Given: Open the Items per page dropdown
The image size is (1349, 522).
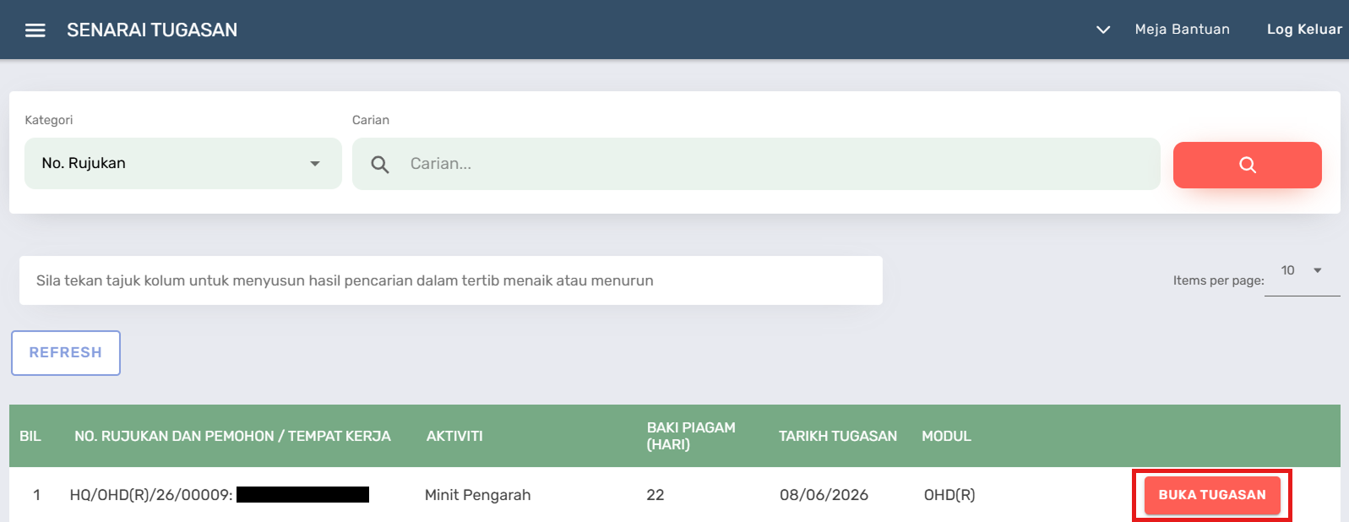Looking at the screenshot, I should click(x=1302, y=271).
